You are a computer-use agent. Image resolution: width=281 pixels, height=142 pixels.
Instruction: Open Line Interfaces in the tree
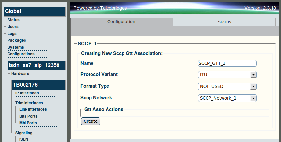click(x=33, y=109)
